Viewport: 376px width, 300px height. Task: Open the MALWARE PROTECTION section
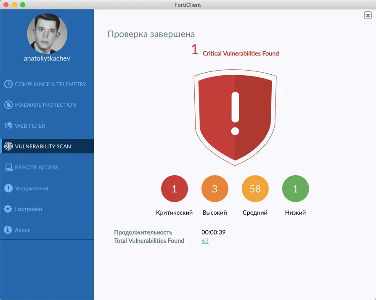[47, 105]
